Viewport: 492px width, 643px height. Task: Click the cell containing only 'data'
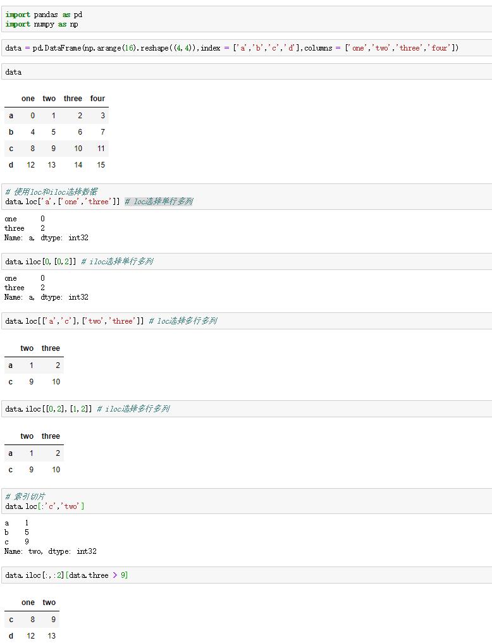pyautogui.click(x=247, y=72)
